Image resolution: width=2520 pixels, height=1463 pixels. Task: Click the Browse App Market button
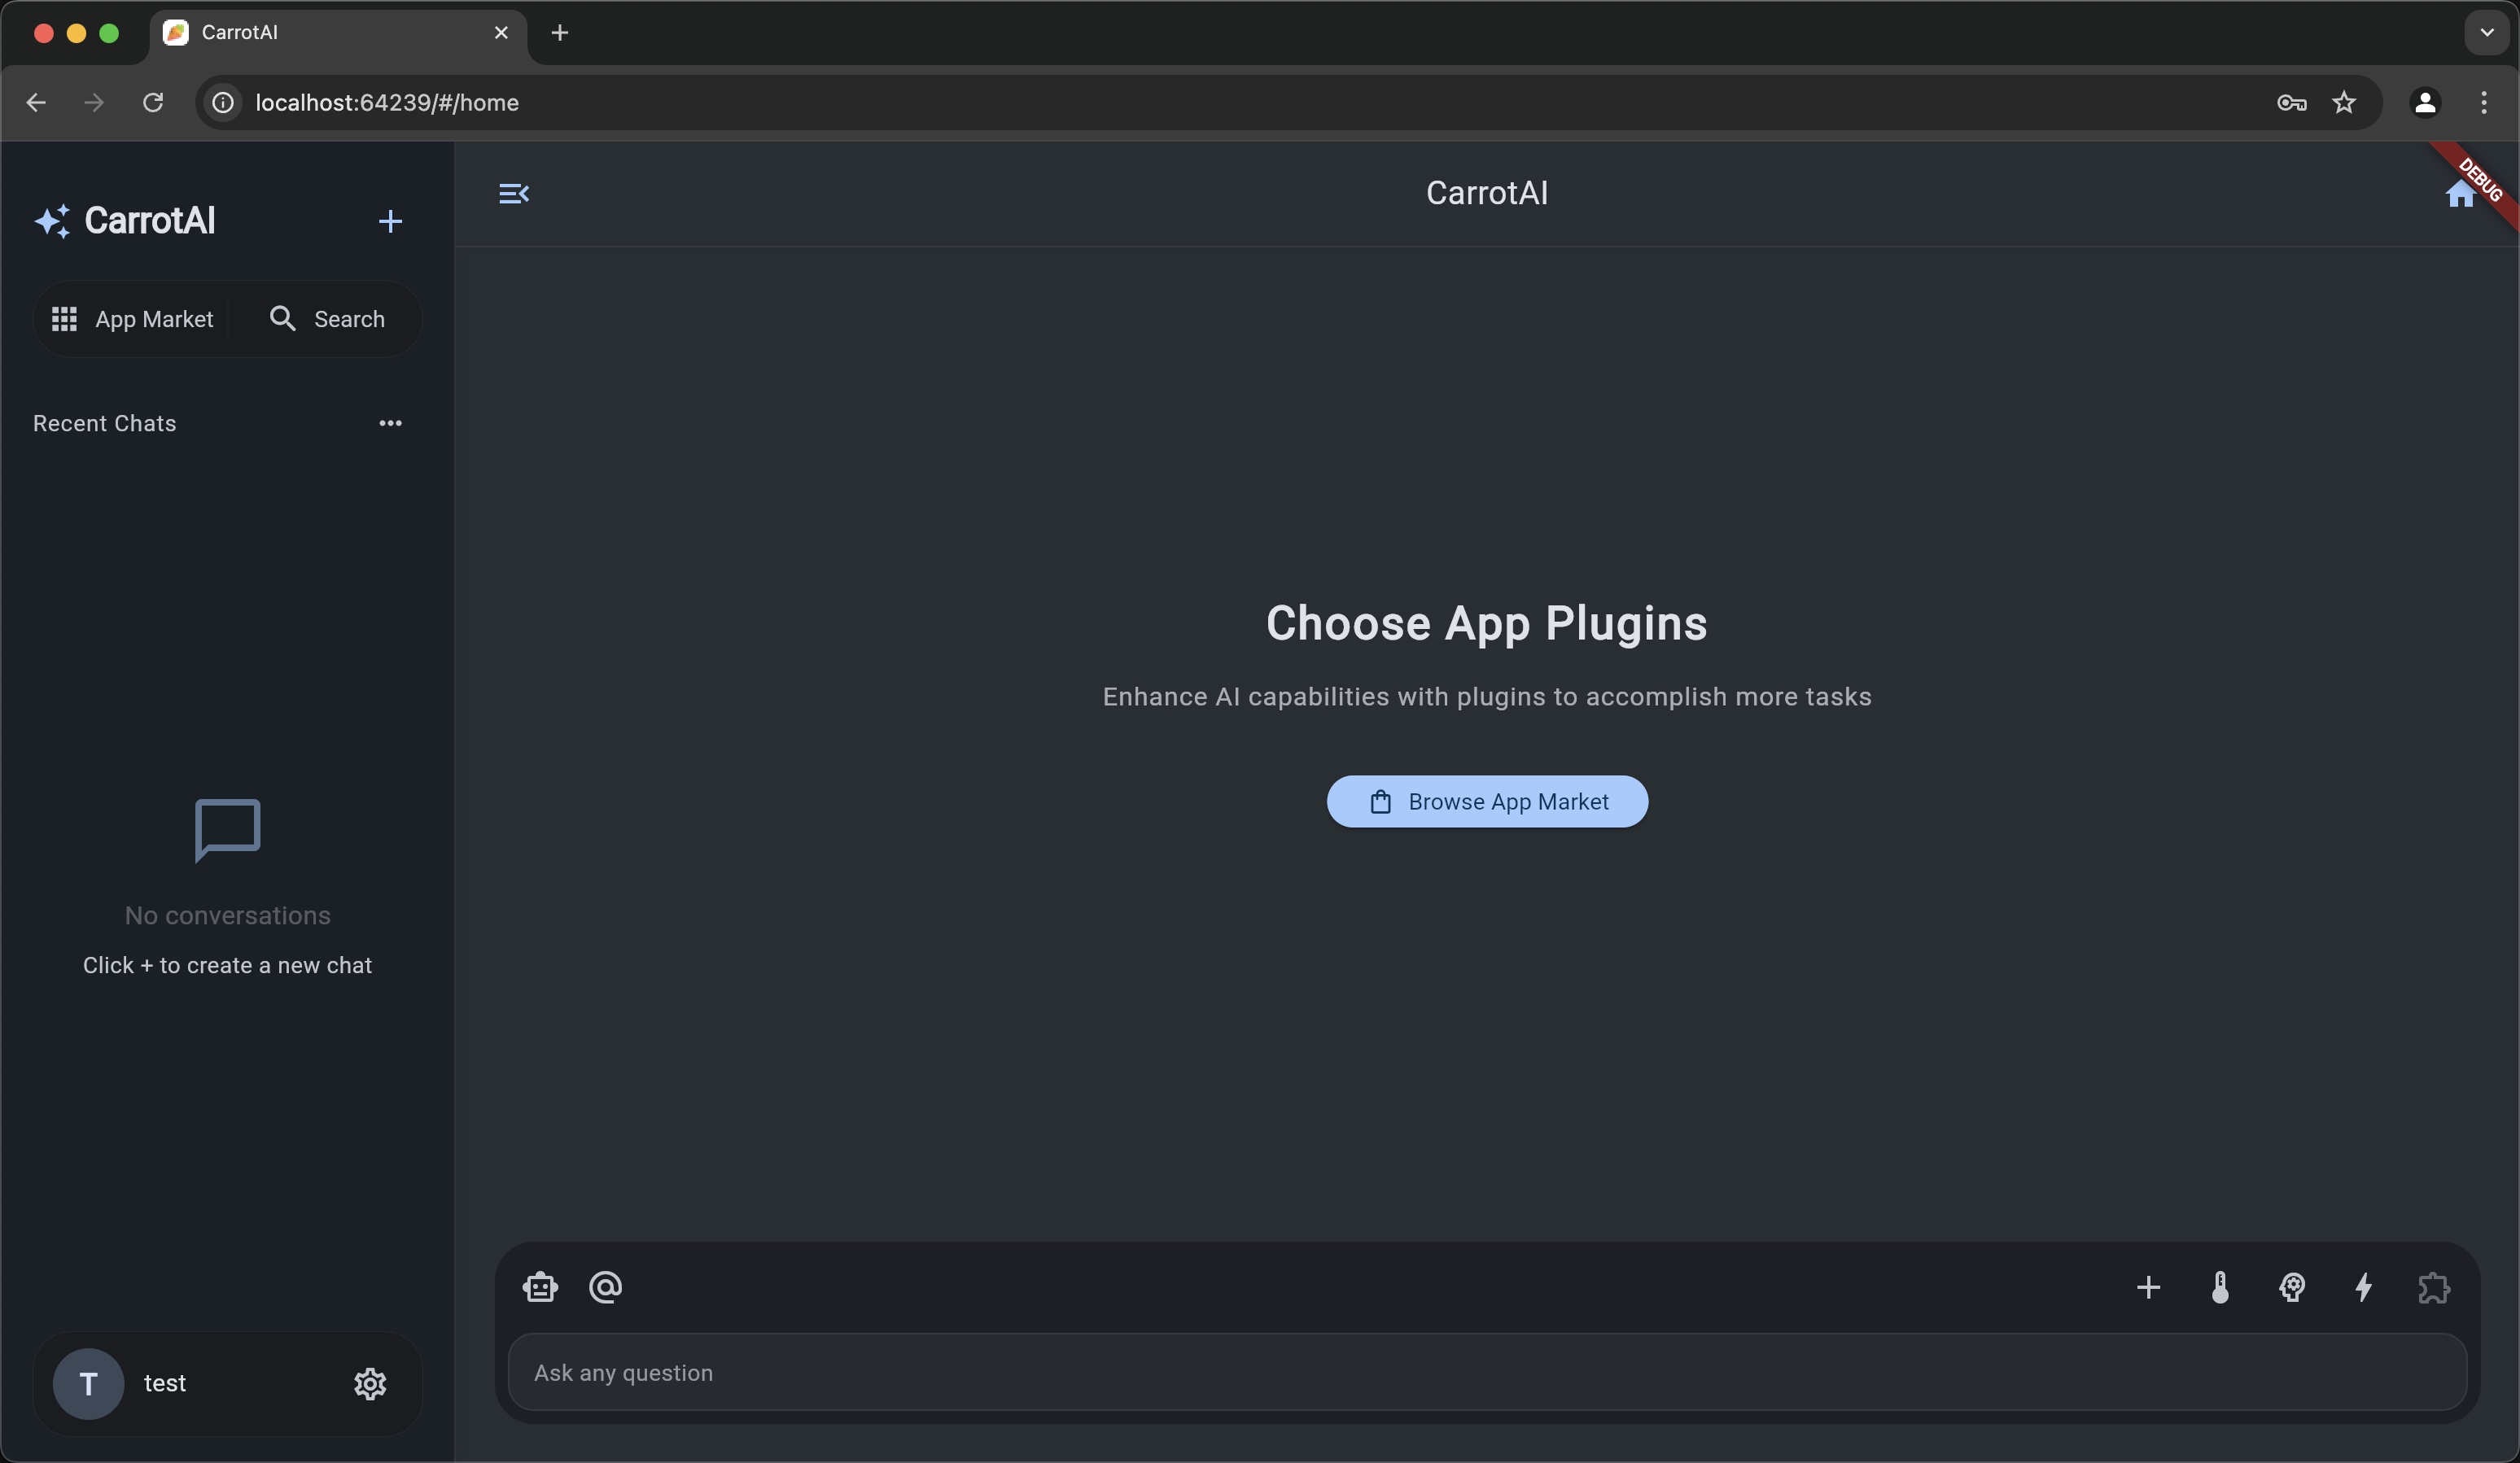[1486, 801]
